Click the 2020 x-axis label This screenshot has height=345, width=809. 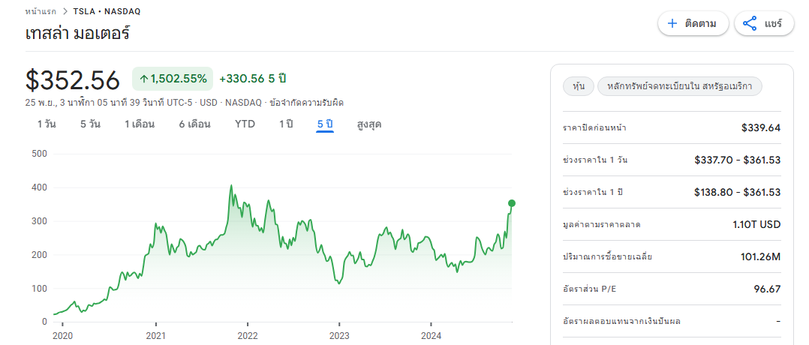pyautogui.click(x=62, y=336)
